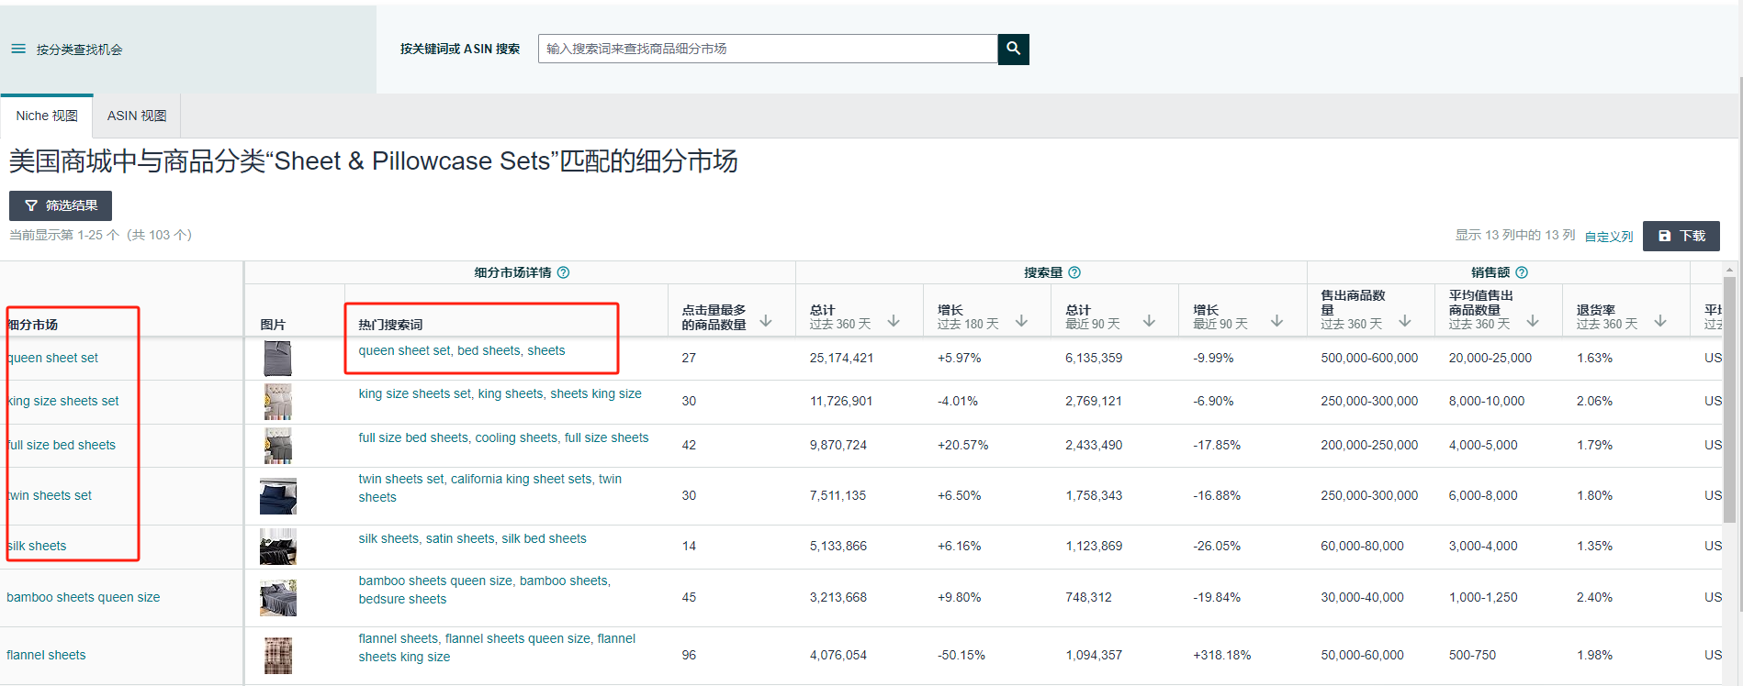Focus the keyword or ASIN search field
Viewport: 1743px width, 686px height.
768,49
